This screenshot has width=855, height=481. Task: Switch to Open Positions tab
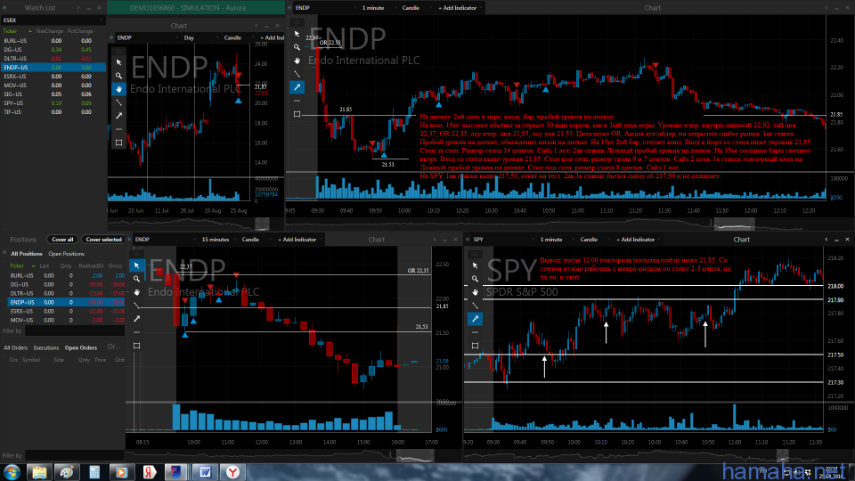66,254
